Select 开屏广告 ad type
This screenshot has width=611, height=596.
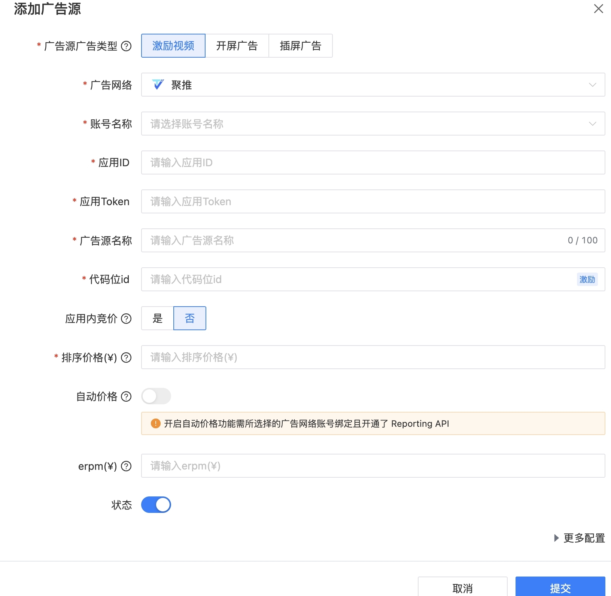tap(237, 46)
